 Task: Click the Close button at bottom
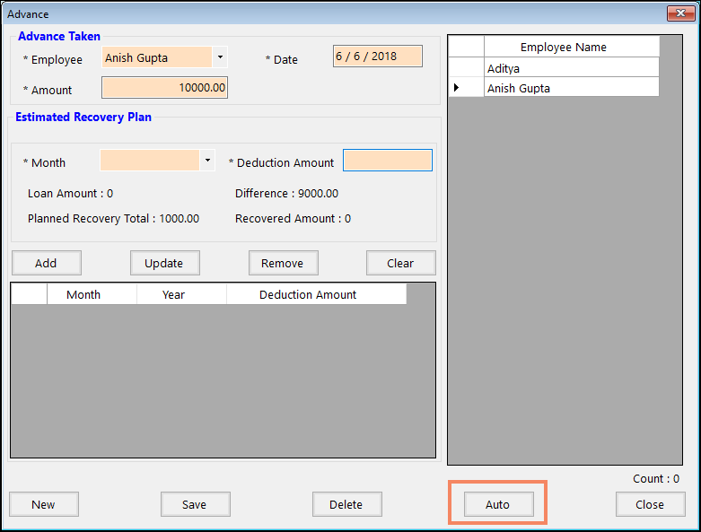click(x=651, y=504)
